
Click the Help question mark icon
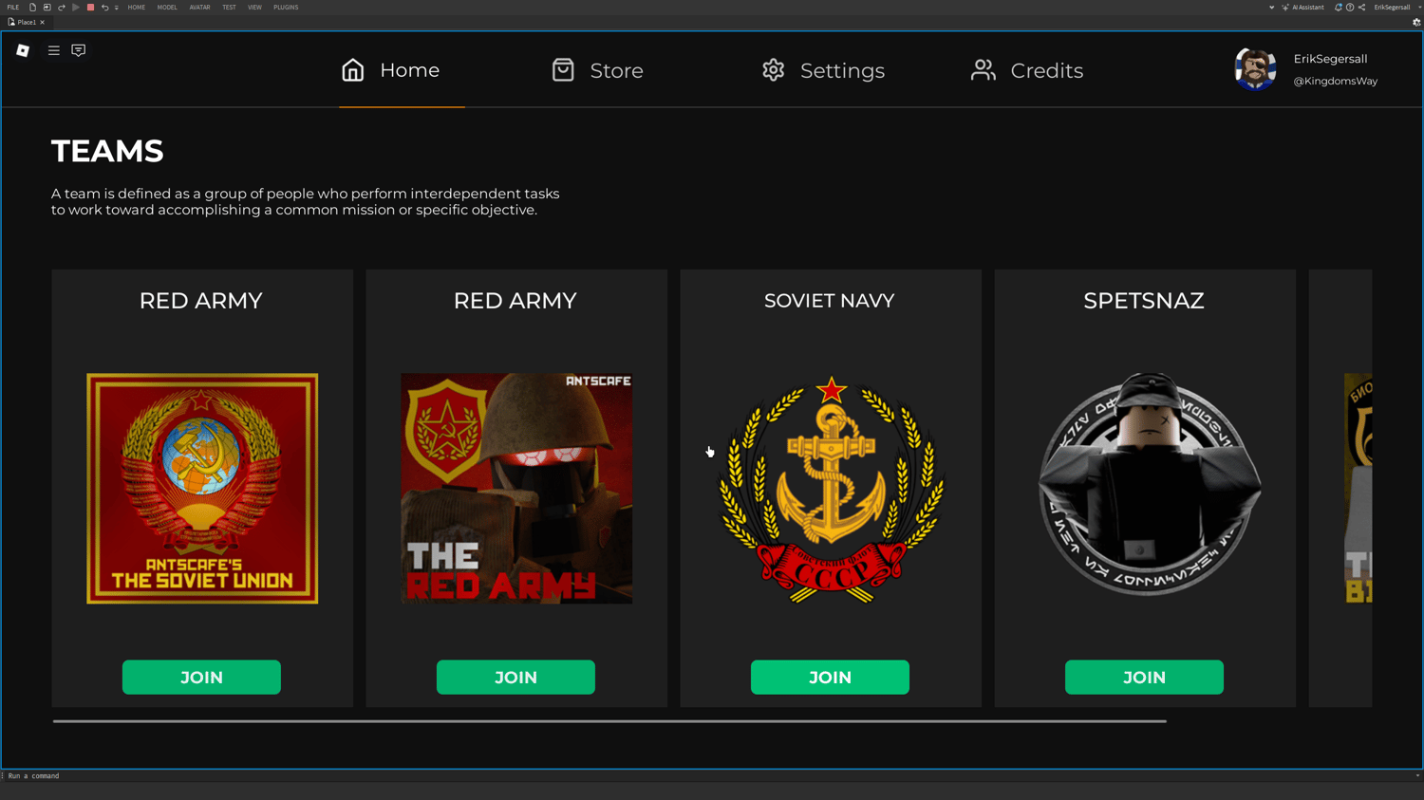1350,8
